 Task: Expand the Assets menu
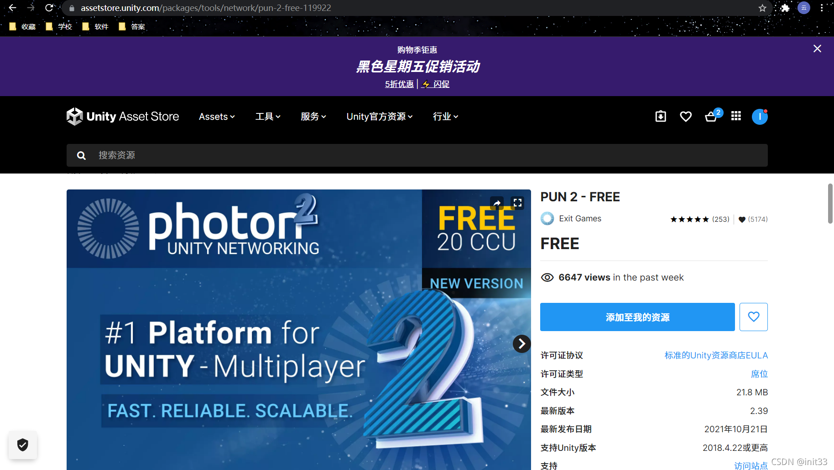coord(217,117)
